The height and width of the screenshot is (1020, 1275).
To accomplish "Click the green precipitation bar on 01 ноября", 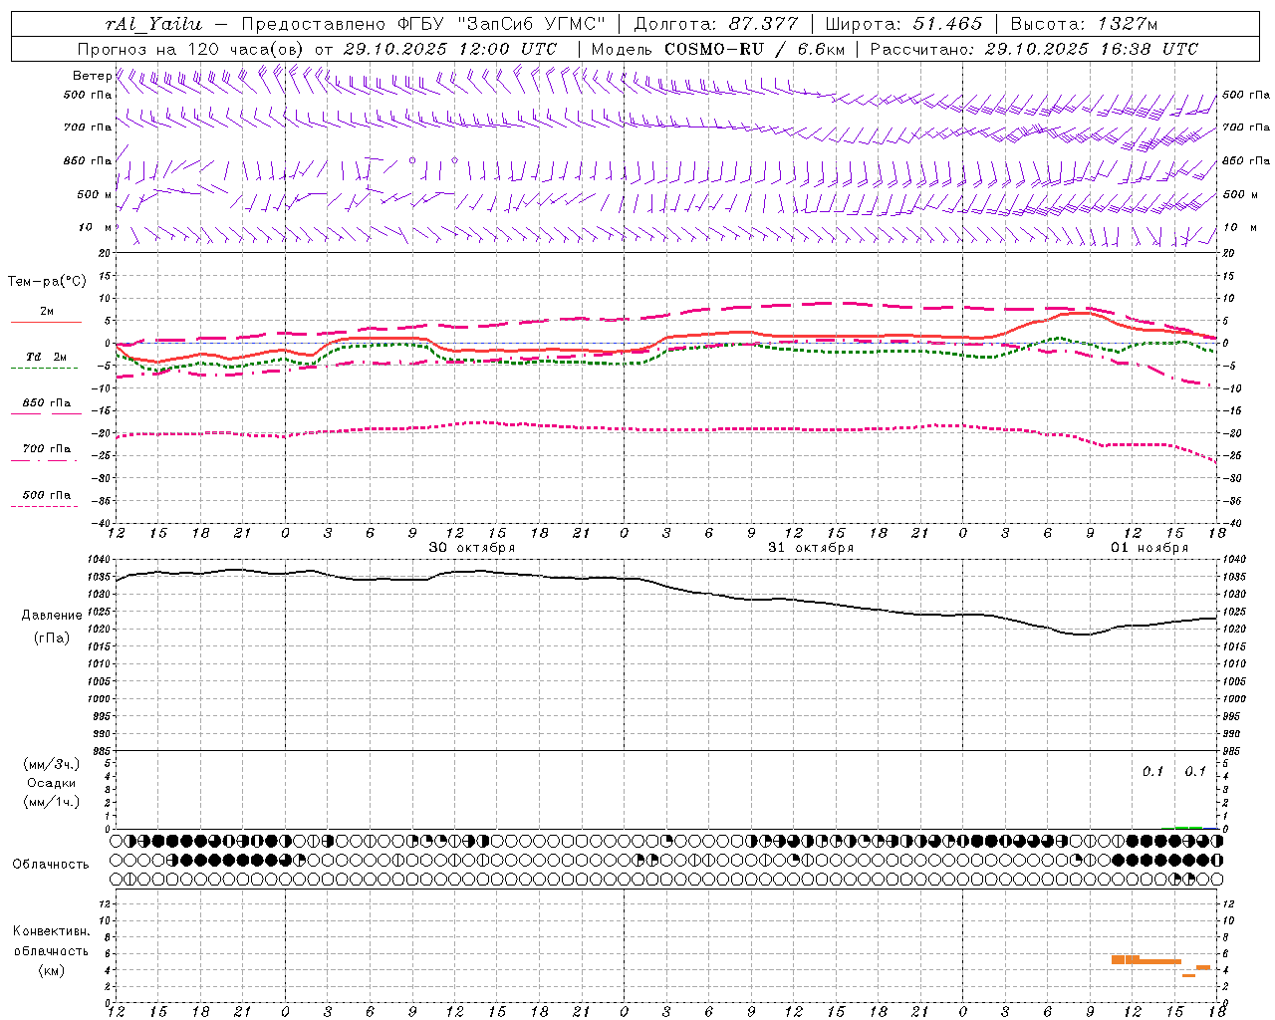I will (1187, 827).
